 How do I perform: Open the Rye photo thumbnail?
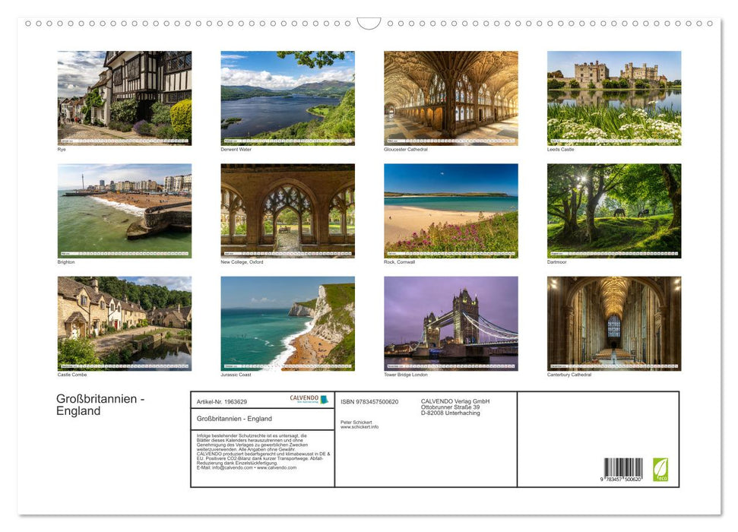125,98
